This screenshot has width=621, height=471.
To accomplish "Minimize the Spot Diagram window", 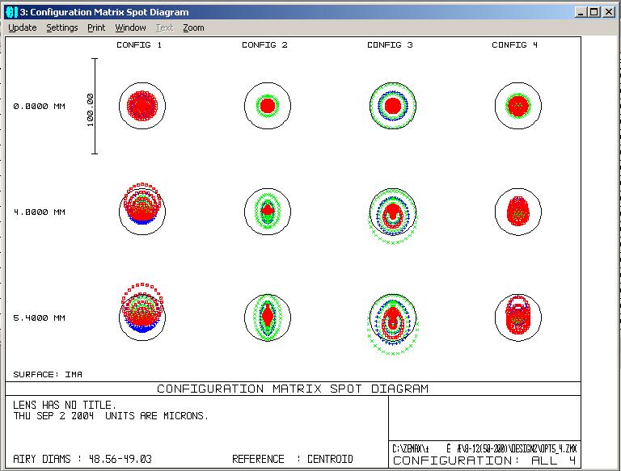I will click(x=581, y=12).
